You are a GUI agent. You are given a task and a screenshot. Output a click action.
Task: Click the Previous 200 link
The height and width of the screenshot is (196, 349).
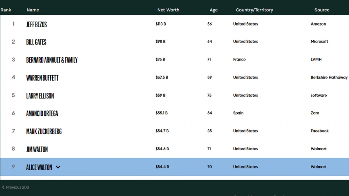pos(17,187)
